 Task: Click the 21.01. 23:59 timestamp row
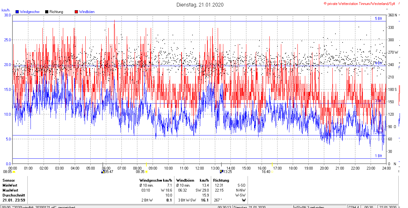point(14,200)
